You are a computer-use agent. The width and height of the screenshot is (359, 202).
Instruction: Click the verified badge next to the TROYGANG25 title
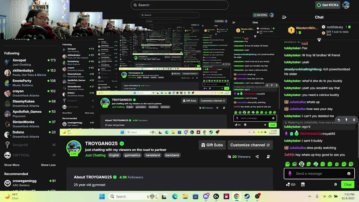pyautogui.click(x=122, y=144)
